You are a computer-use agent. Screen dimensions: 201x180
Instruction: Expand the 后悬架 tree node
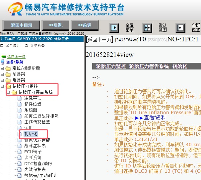coord(2,80)
